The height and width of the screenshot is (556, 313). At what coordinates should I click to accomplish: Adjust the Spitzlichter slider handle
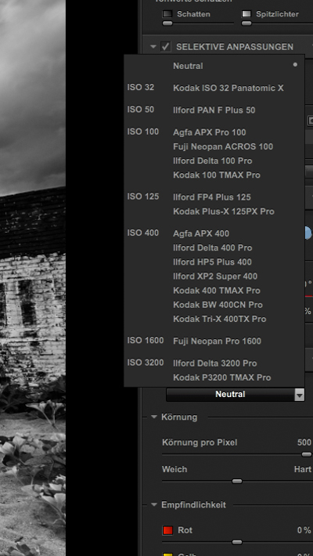click(x=246, y=23)
